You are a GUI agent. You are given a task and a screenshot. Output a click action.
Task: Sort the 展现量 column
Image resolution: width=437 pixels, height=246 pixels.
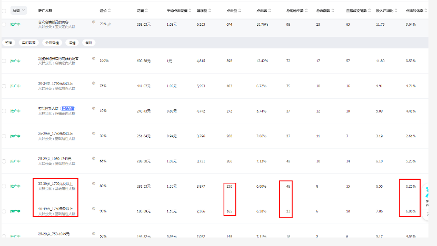tap(209, 11)
